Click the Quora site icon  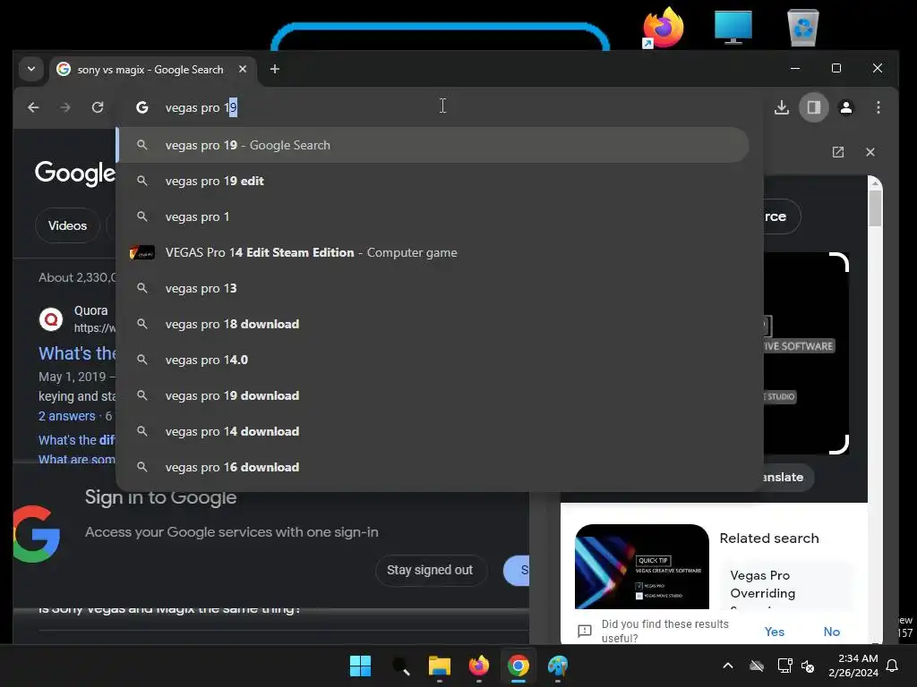pyautogui.click(x=51, y=319)
